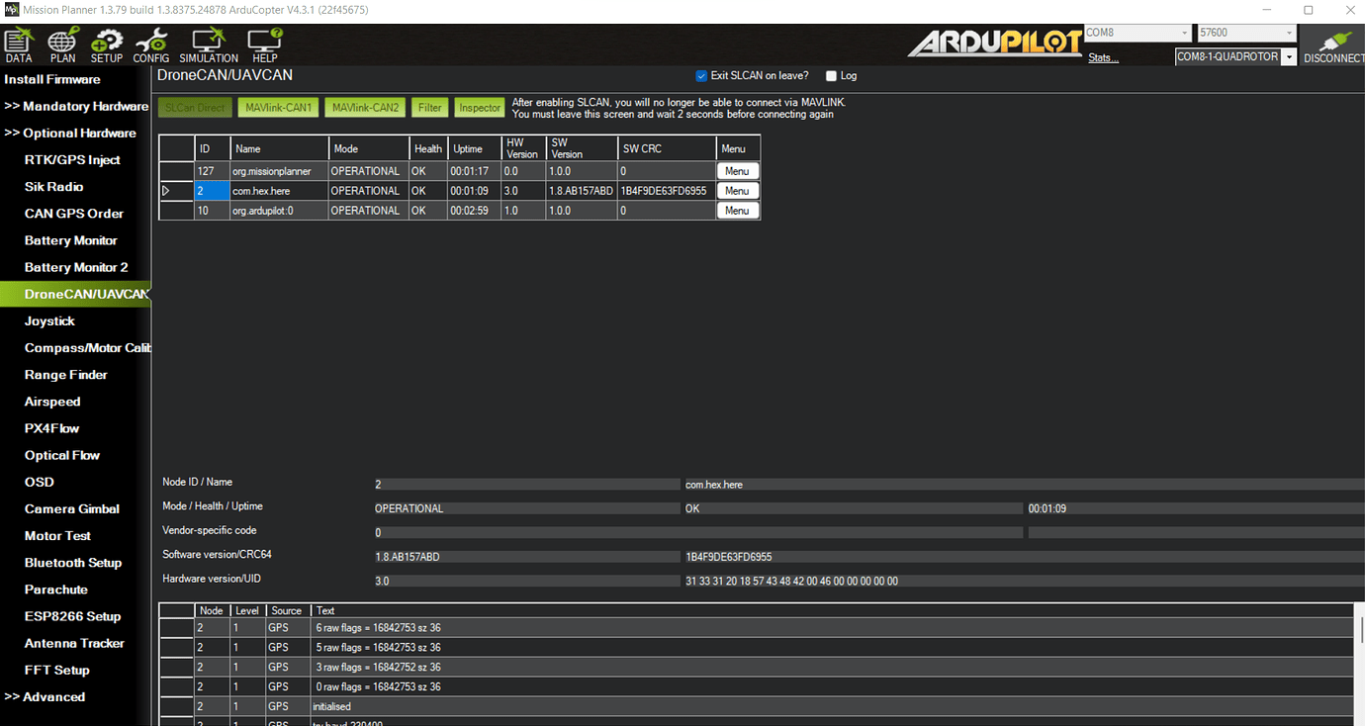
Task: Tick the Log checkbox
Action: (x=831, y=76)
